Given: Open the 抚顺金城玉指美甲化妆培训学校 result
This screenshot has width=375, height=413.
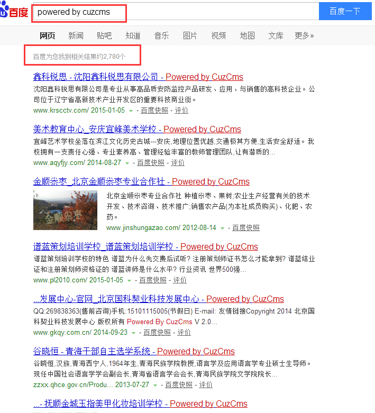Looking at the screenshot, I should [140, 404].
